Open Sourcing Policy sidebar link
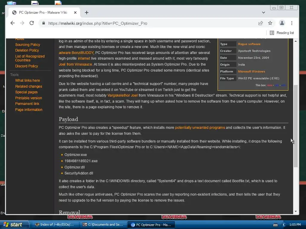 tap(27, 45)
